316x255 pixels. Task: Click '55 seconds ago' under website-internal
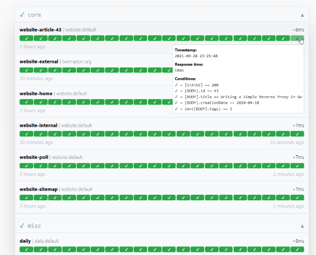click(287, 142)
